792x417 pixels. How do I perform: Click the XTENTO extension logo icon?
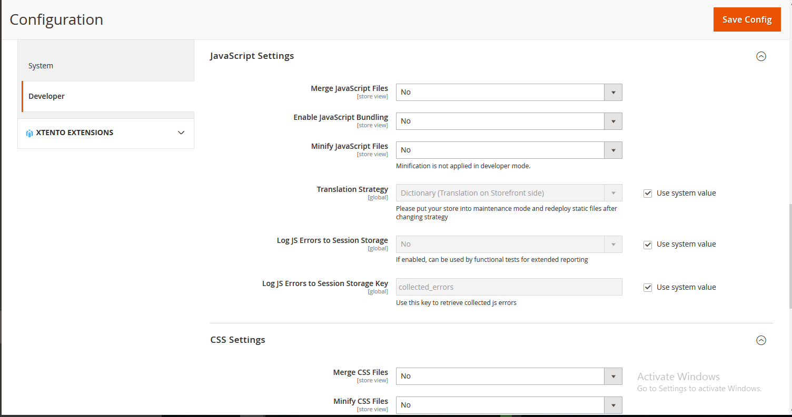tap(29, 133)
